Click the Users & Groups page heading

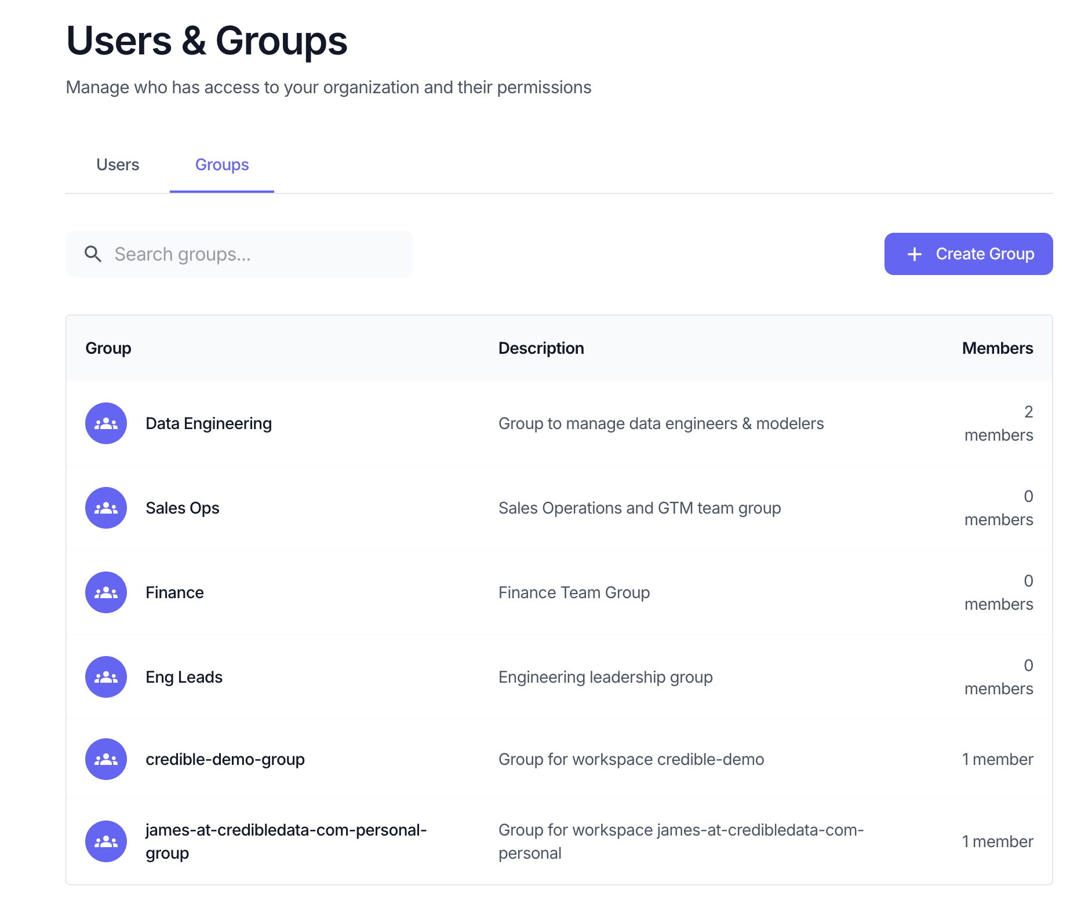207,41
